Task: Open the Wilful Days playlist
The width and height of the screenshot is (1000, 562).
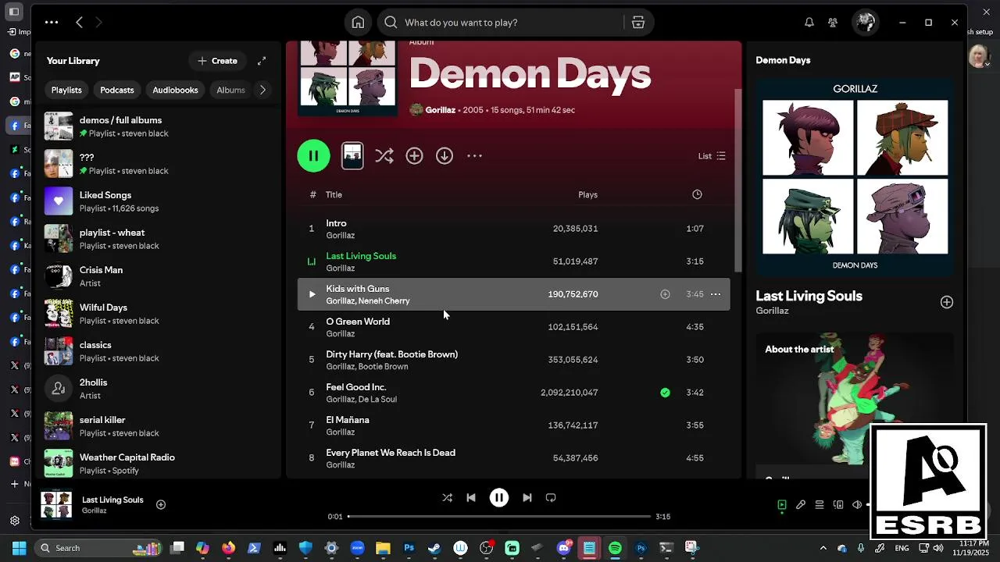Action: point(160,314)
